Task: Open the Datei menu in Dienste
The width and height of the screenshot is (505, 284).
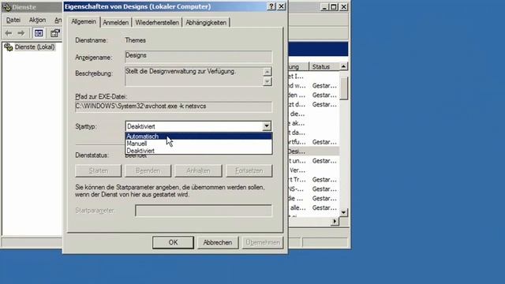Action: pos(13,20)
